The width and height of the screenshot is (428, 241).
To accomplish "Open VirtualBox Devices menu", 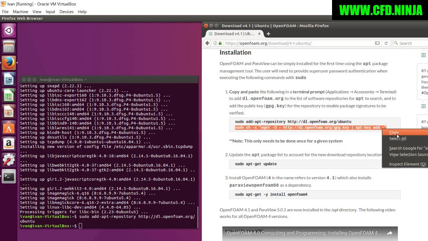I will (67, 12).
